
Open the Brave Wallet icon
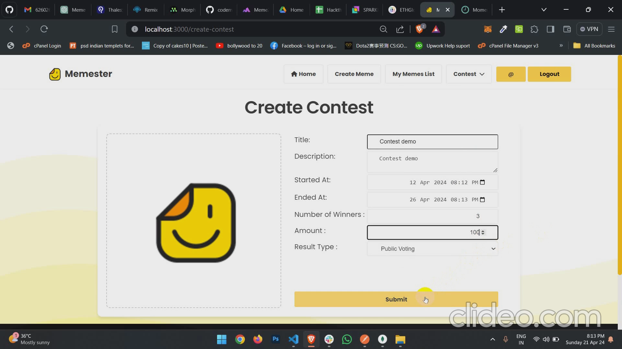click(x=567, y=29)
